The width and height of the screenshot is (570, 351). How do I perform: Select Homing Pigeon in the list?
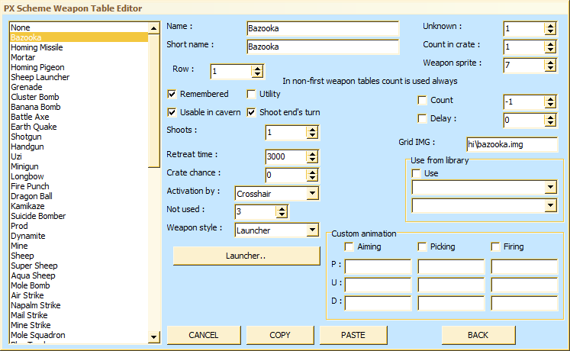[79, 67]
